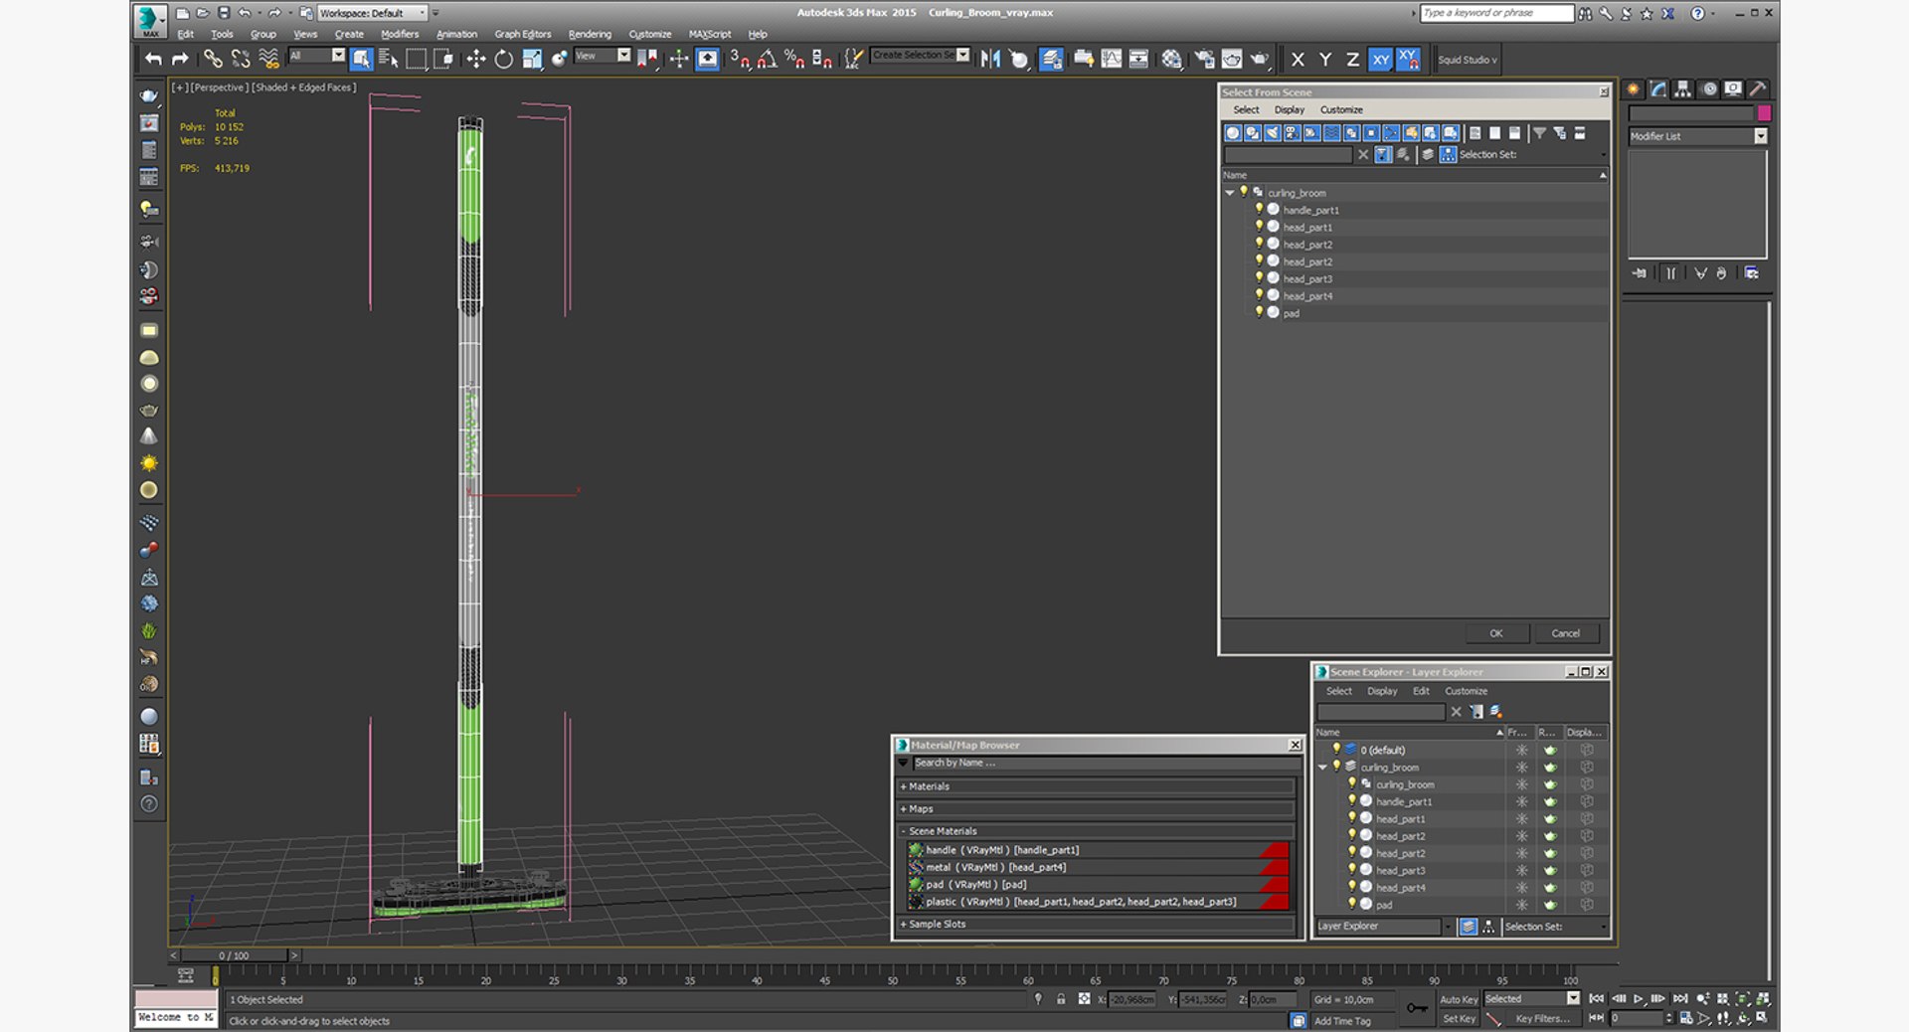This screenshot has width=1909, height=1032.
Task: Click Pin Stack icon under modifier stack
Action: pyautogui.click(x=1640, y=273)
